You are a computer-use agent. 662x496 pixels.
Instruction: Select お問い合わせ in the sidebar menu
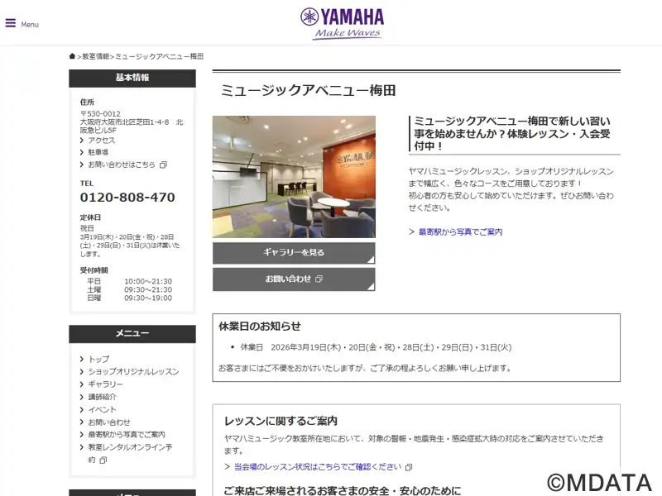pyautogui.click(x=109, y=422)
